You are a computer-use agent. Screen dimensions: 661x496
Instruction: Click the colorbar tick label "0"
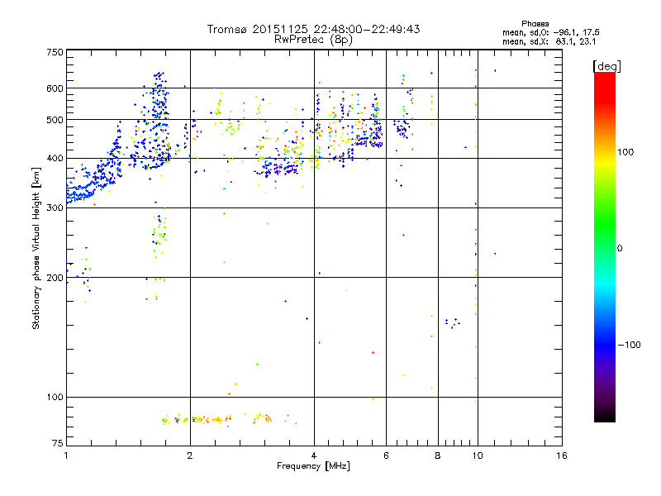(x=619, y=248)
